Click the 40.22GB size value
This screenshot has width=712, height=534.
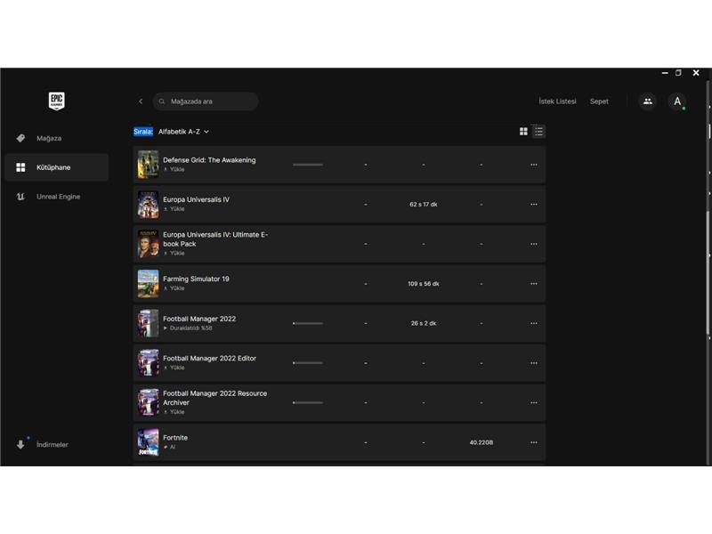click(481, 442)
